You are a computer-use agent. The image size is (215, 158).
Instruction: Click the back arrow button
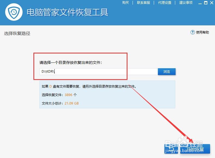pos(171,149)
